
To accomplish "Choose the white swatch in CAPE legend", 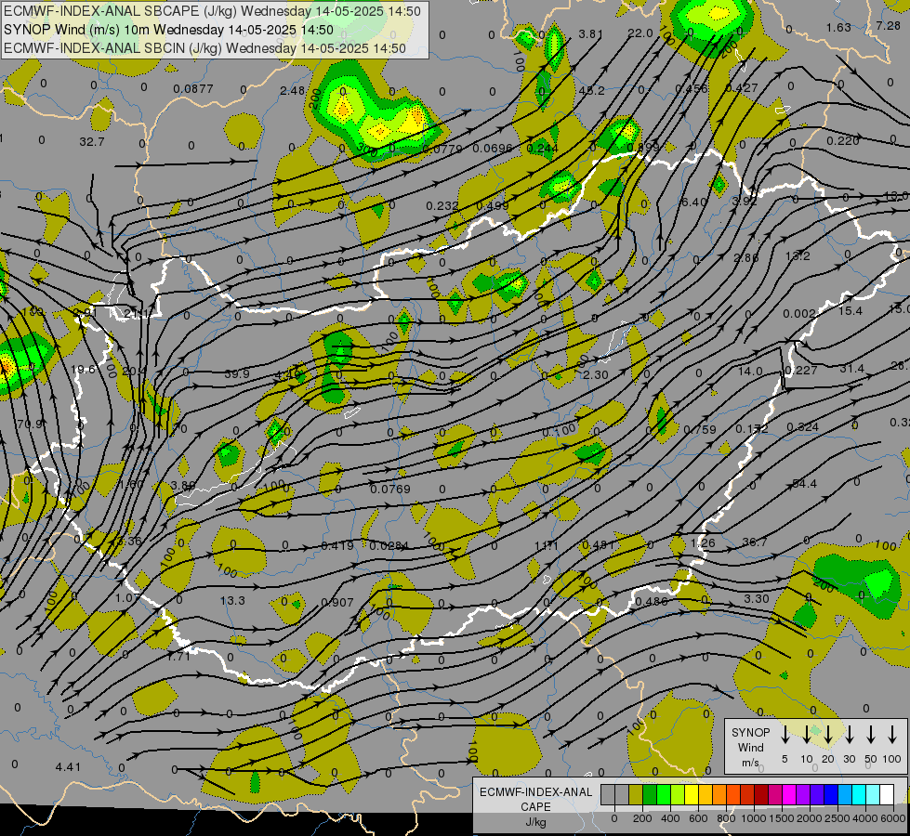I will 887,794.
